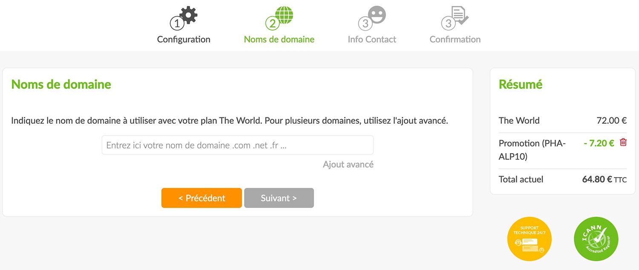The width and height of the screenshot is (639, 270).
Task: Jump to the Confirmation step label
Action: click(455, 40)
